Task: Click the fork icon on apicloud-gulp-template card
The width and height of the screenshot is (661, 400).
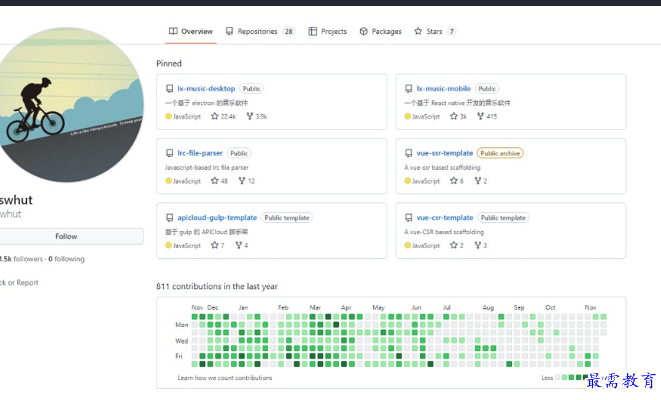Action: (239, 245)
